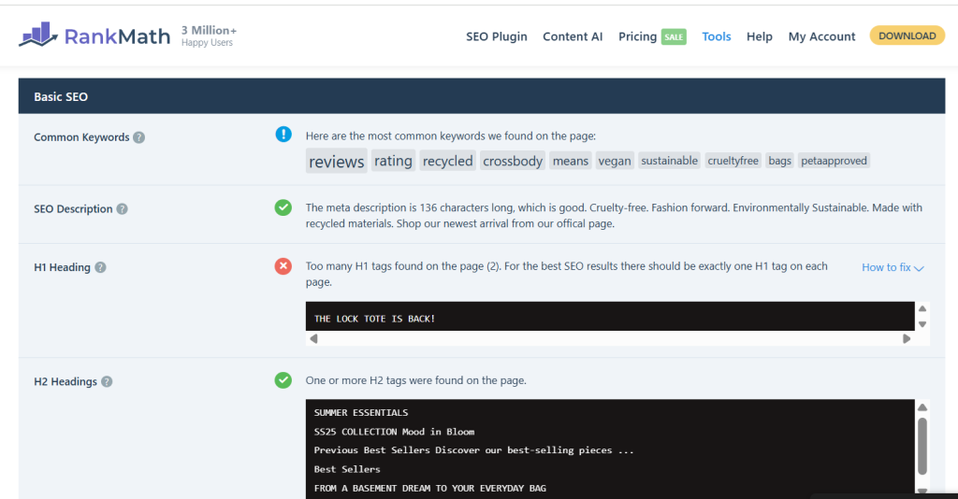Click right arrow of H1 horizontal scrollbar
The width and height of the screenshot is (958, 499).
click(907, 338)
